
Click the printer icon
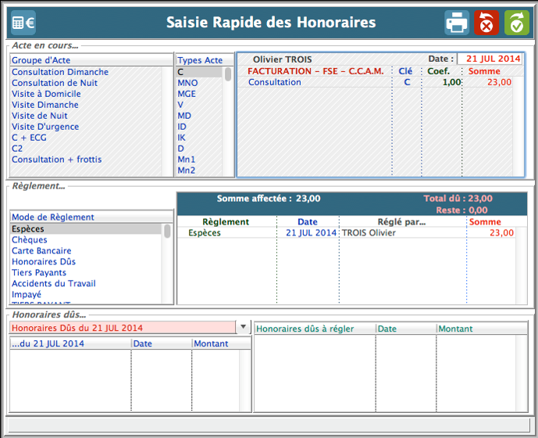[x=457, y=23]
